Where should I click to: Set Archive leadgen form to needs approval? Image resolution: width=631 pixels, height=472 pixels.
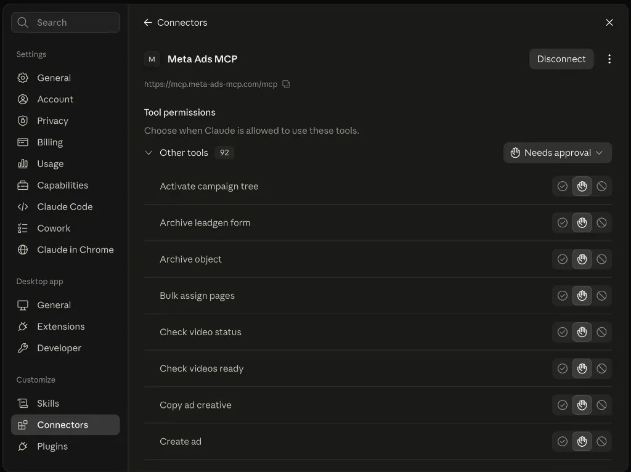click(582, 223)
